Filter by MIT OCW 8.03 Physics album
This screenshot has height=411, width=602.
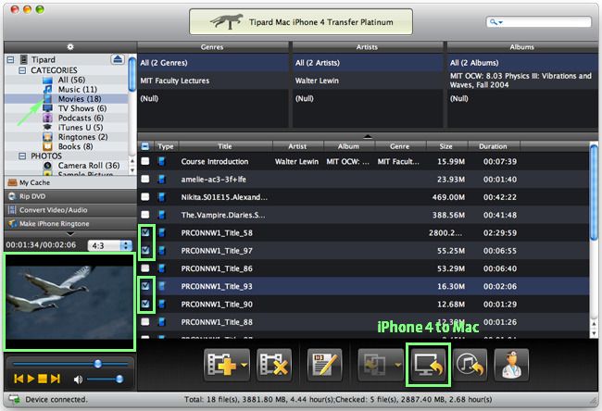click(522, 81)
